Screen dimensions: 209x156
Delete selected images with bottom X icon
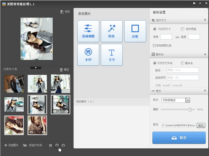pyautogui.click(x=51, y=145)
